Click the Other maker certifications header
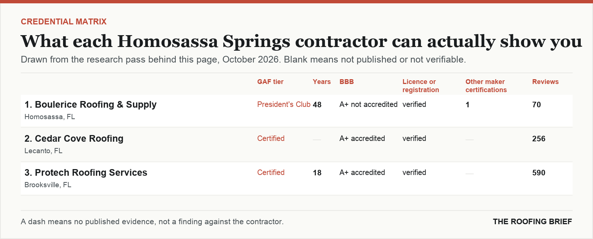 pos(486,86)
